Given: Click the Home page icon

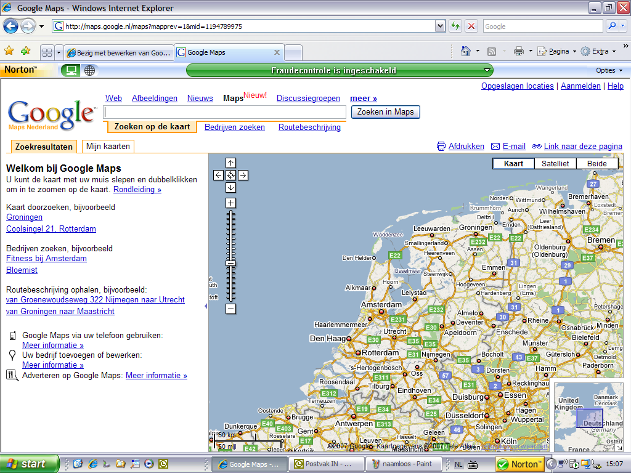Looking at the screenshot, I should (466, 51).
